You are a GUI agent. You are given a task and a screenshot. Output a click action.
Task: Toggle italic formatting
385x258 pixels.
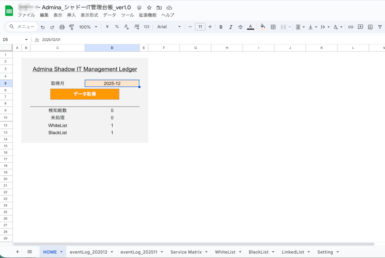(x=230, y=27)
